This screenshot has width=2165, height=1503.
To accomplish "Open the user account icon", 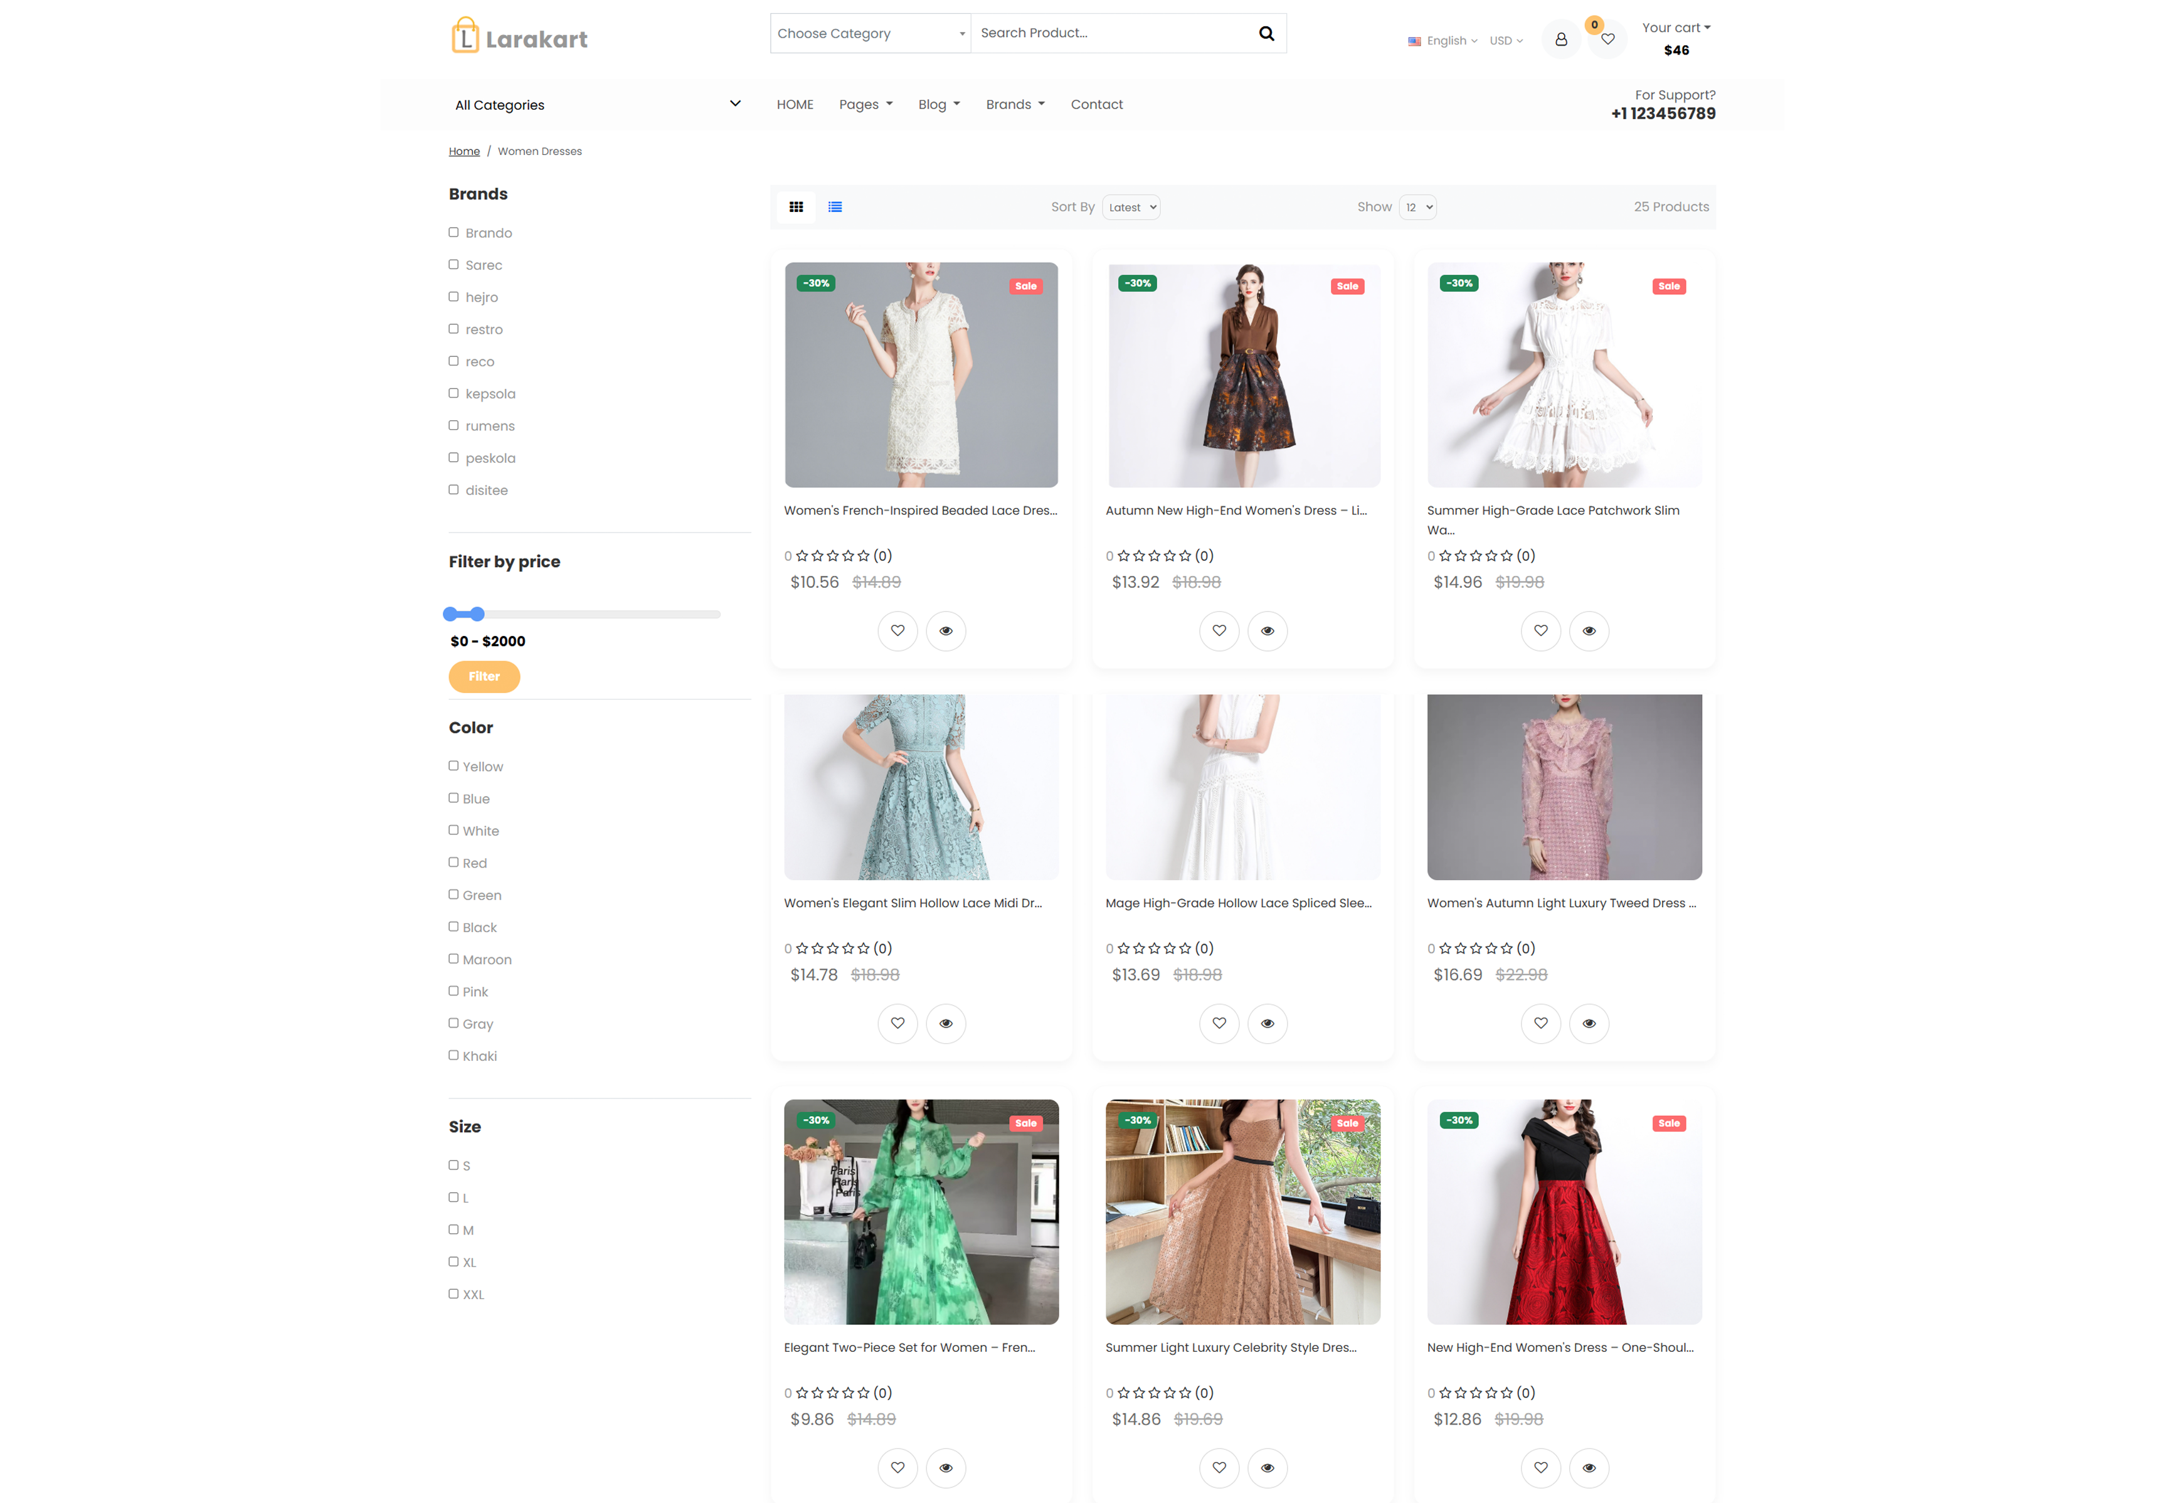I will point(1560,40).
